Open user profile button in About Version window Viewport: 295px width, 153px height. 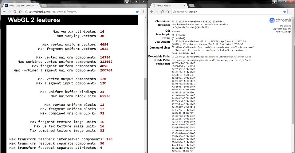pyautogui.click(x=274, y=2)
